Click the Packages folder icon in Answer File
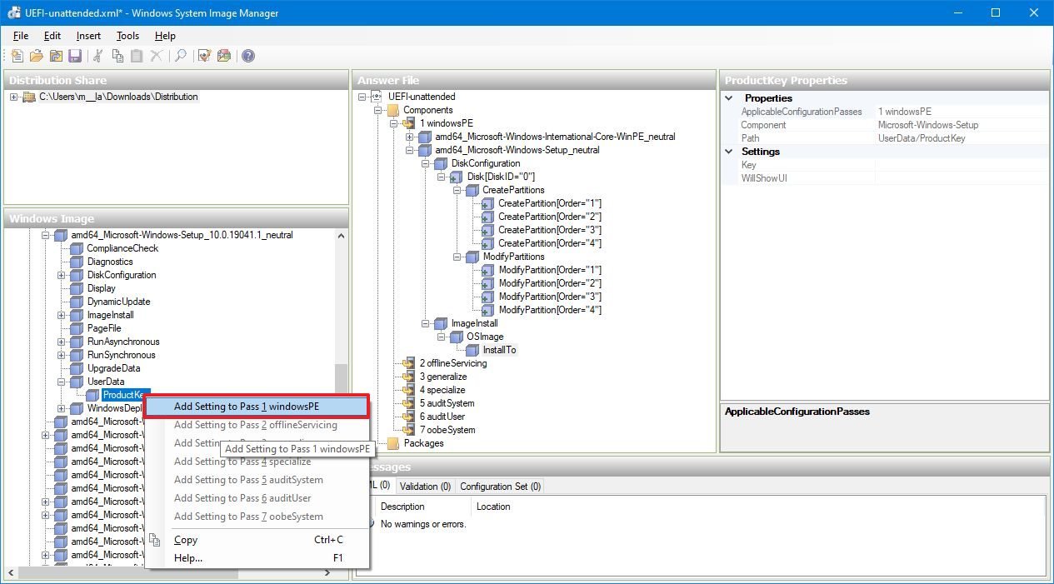Viewport: 1054px width, 584px height. pyautogui.click(x=393, y=443)
